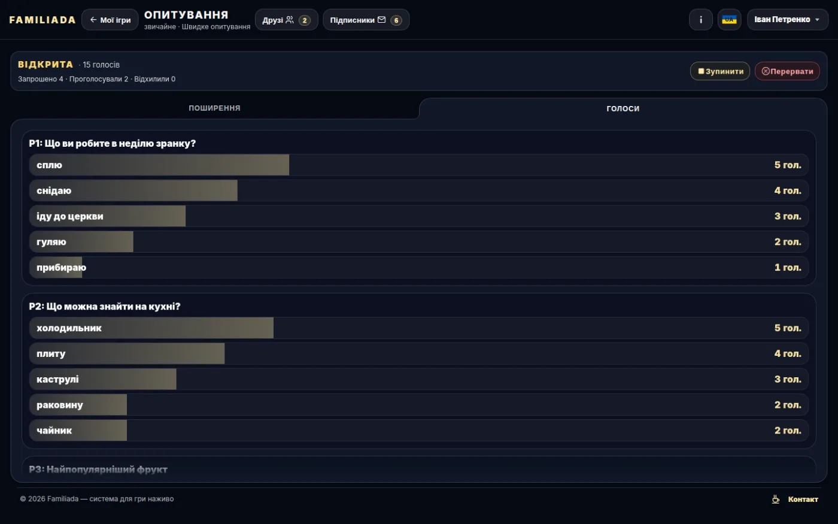
Task: Open the Контакт link in footer
Action: 803,499
